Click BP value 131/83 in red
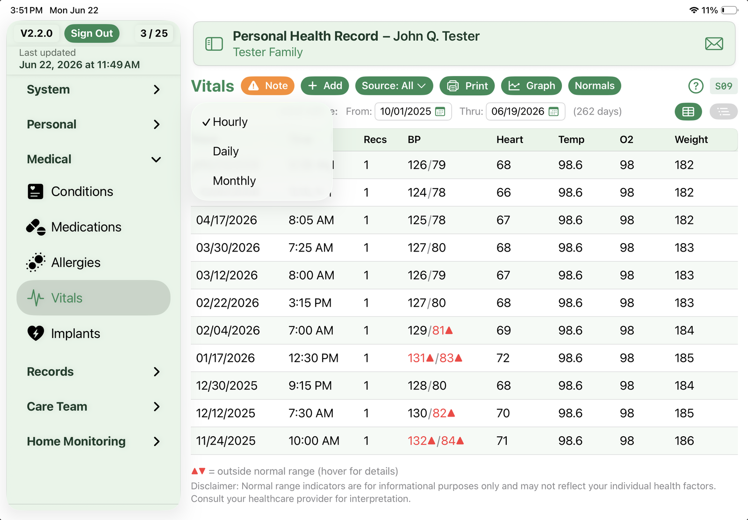Screen dimensions: 748x520 pos(435,358)
